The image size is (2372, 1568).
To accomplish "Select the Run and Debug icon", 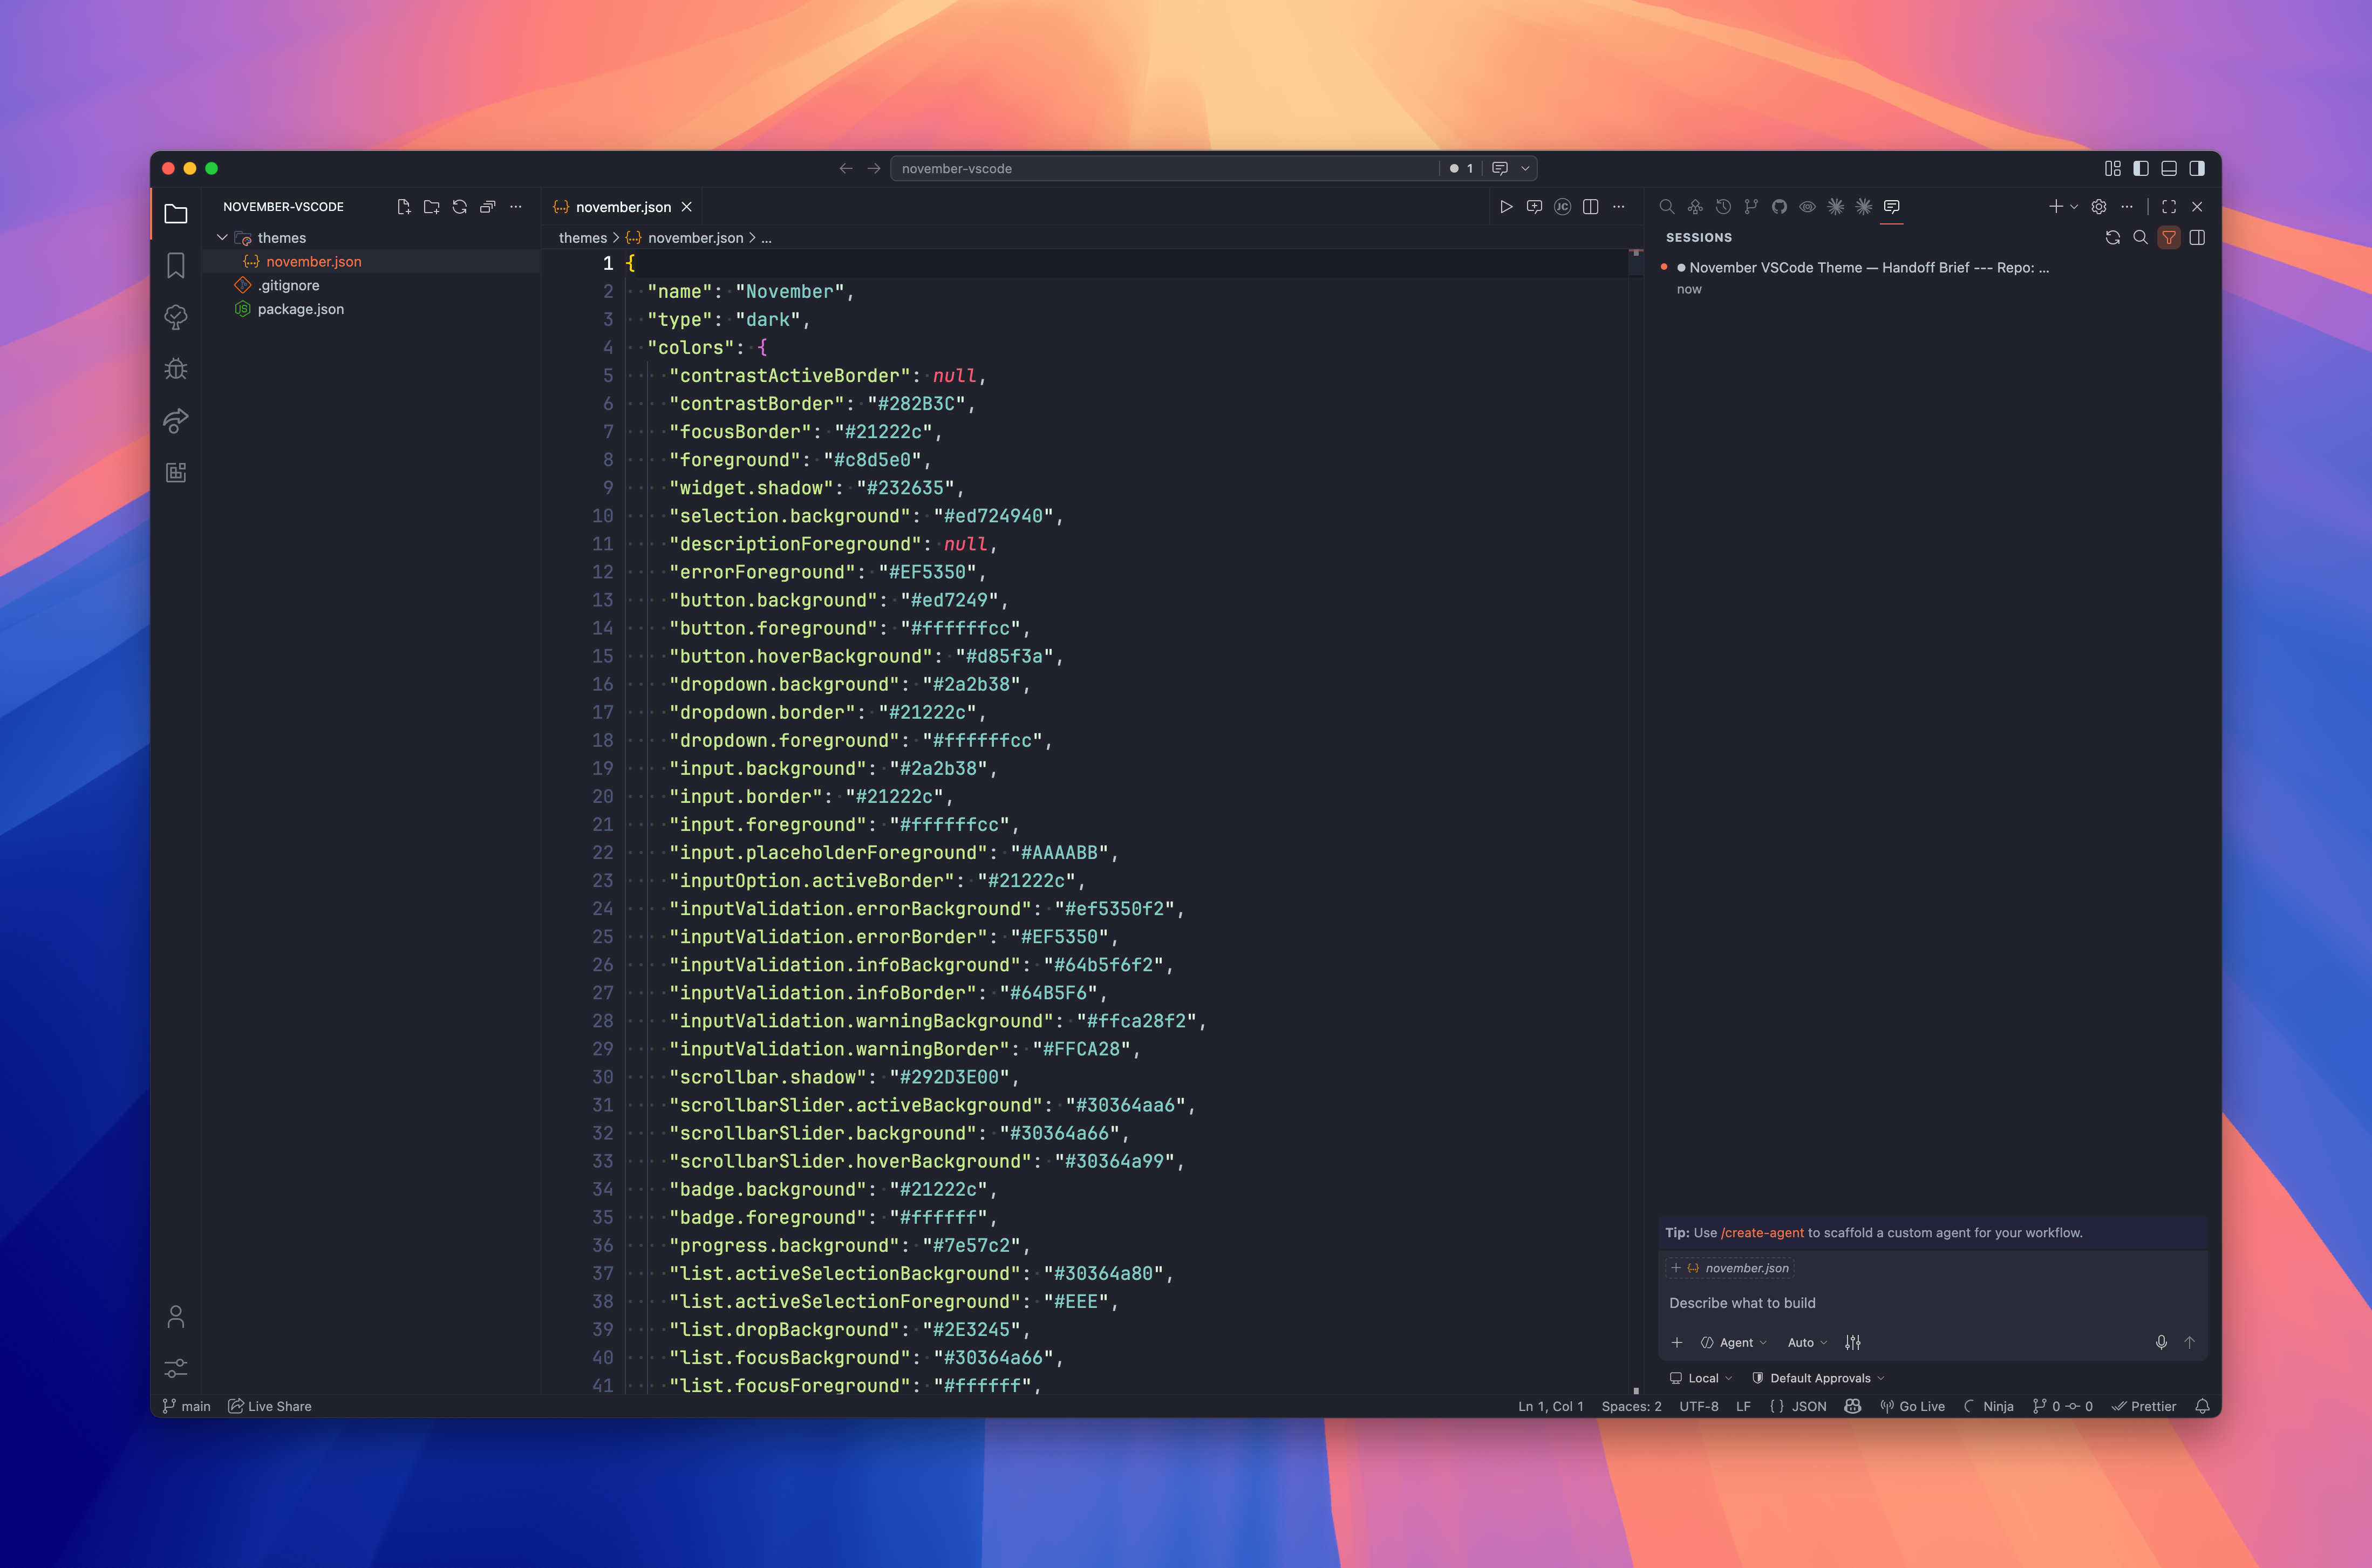I will click(x=176, y=369).
